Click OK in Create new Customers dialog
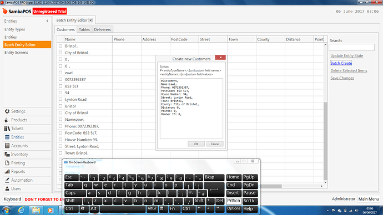 (196, 144)
